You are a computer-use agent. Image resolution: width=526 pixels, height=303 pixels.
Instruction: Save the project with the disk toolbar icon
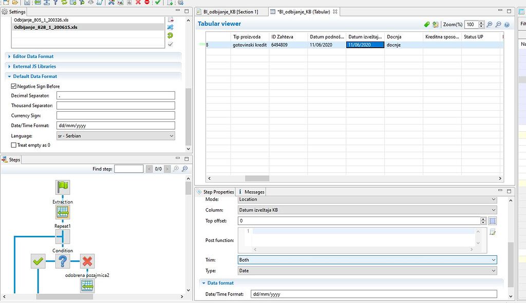click(x=27, y=3)
